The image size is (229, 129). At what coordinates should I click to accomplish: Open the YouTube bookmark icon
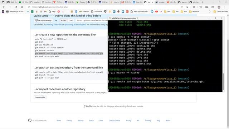click(156, 11)
